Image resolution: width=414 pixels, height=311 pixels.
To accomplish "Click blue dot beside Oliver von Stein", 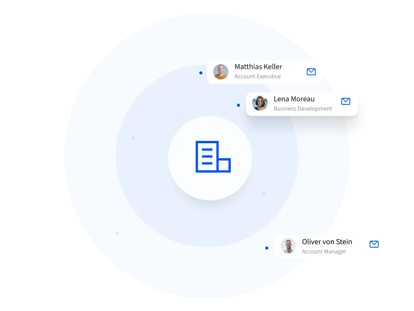I will (267, 248).
